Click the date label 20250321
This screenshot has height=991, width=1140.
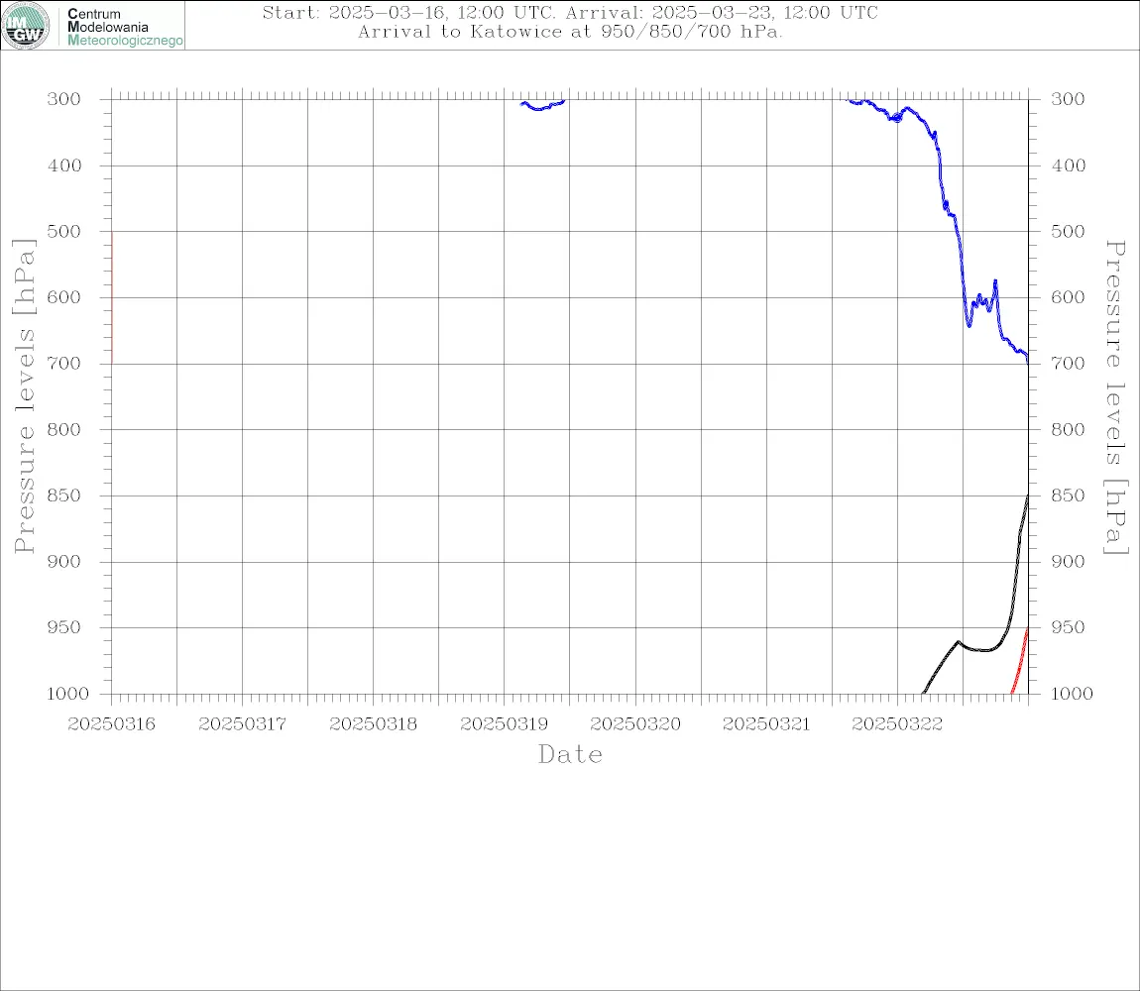[766, 724]
